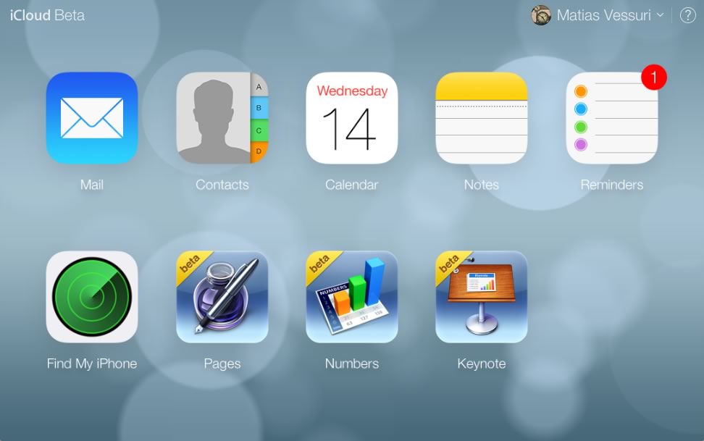Click the Keynote label text

pyautogui.click(x=482, y=364)
